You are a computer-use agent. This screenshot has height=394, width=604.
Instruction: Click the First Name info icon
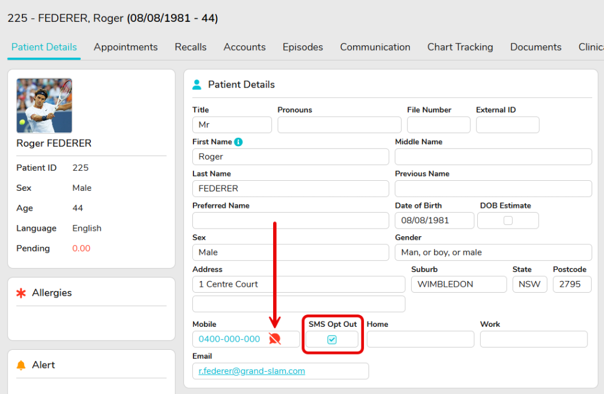pos(238,142)
